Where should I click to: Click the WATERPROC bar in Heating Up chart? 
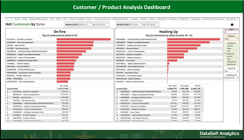pyautogui.click(x=193, y=39)
